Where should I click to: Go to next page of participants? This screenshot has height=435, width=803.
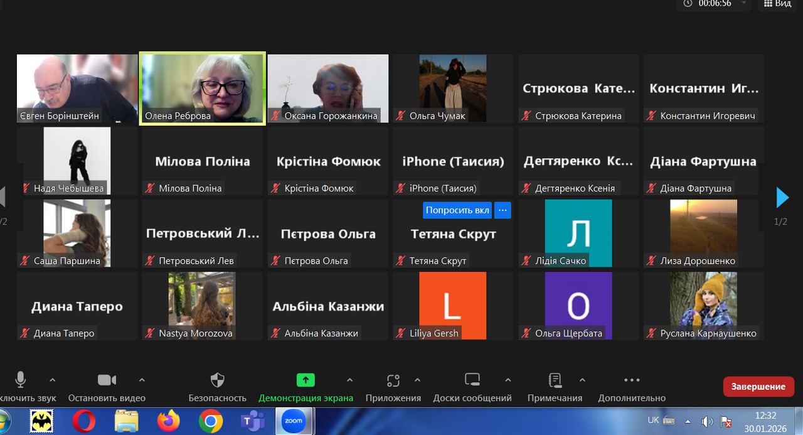782,198
